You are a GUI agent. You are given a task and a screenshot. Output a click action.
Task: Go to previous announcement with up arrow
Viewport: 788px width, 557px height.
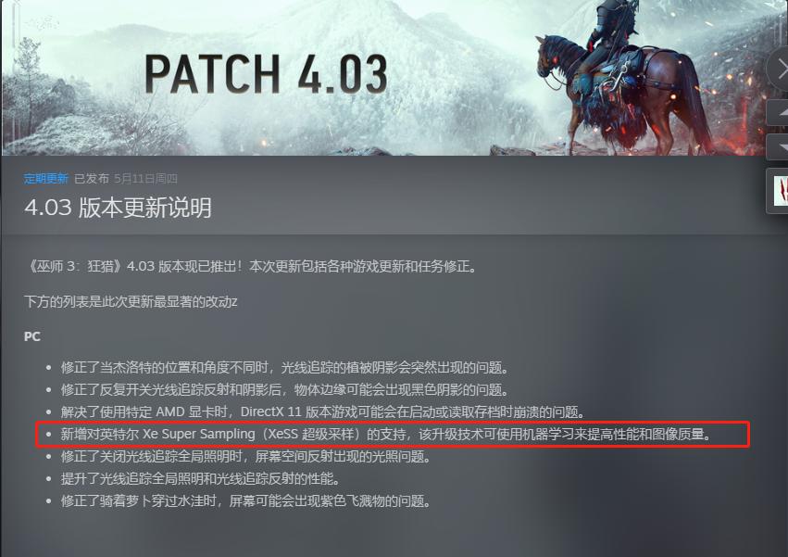click(x=778, y=113)
